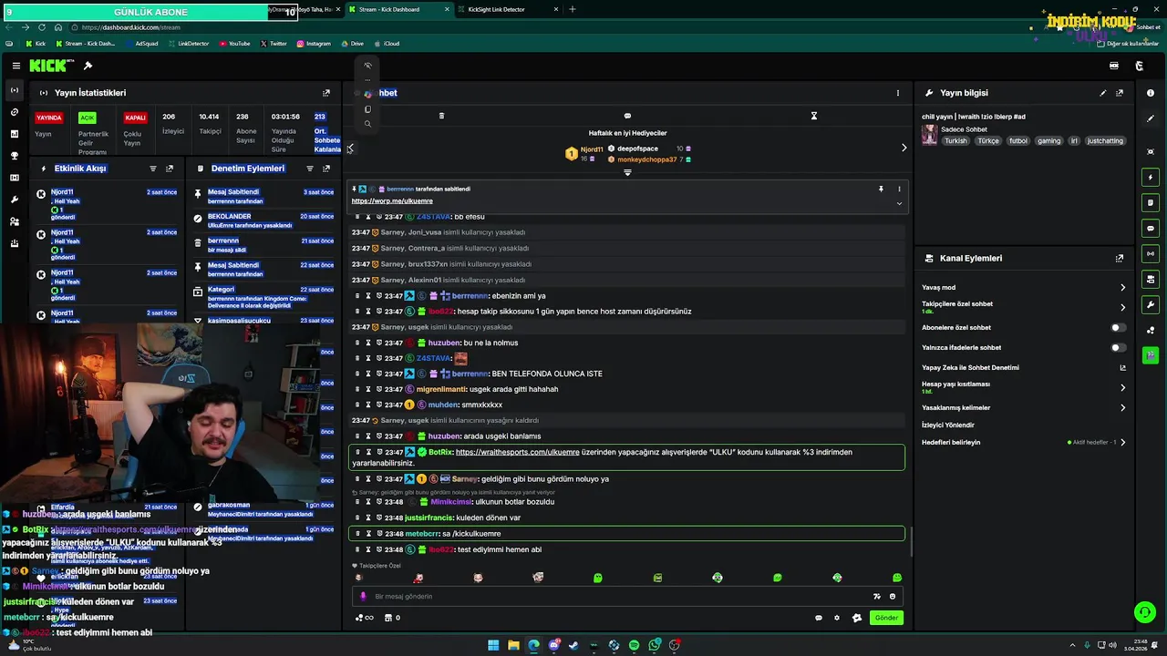The height and width of the screenshot is (656, 1167).
Task: Open the Windows Start button in taskbar
Action: coord(493,645)
